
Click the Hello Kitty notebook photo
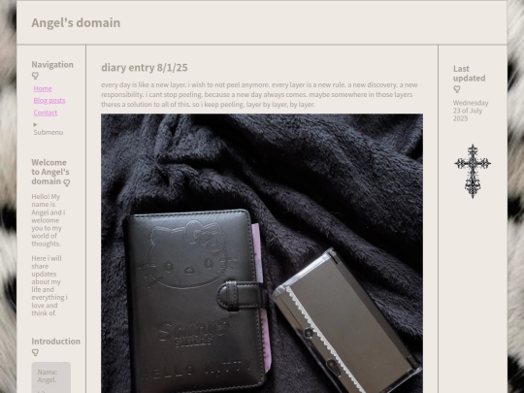tap(262, 253)
